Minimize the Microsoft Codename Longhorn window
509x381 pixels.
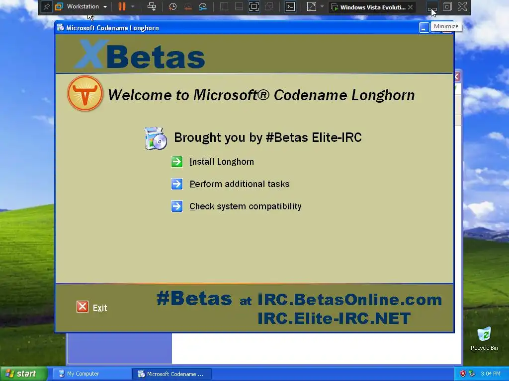click(424, 28)
